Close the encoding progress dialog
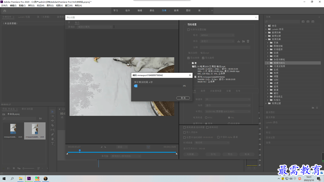 (190, 75)
